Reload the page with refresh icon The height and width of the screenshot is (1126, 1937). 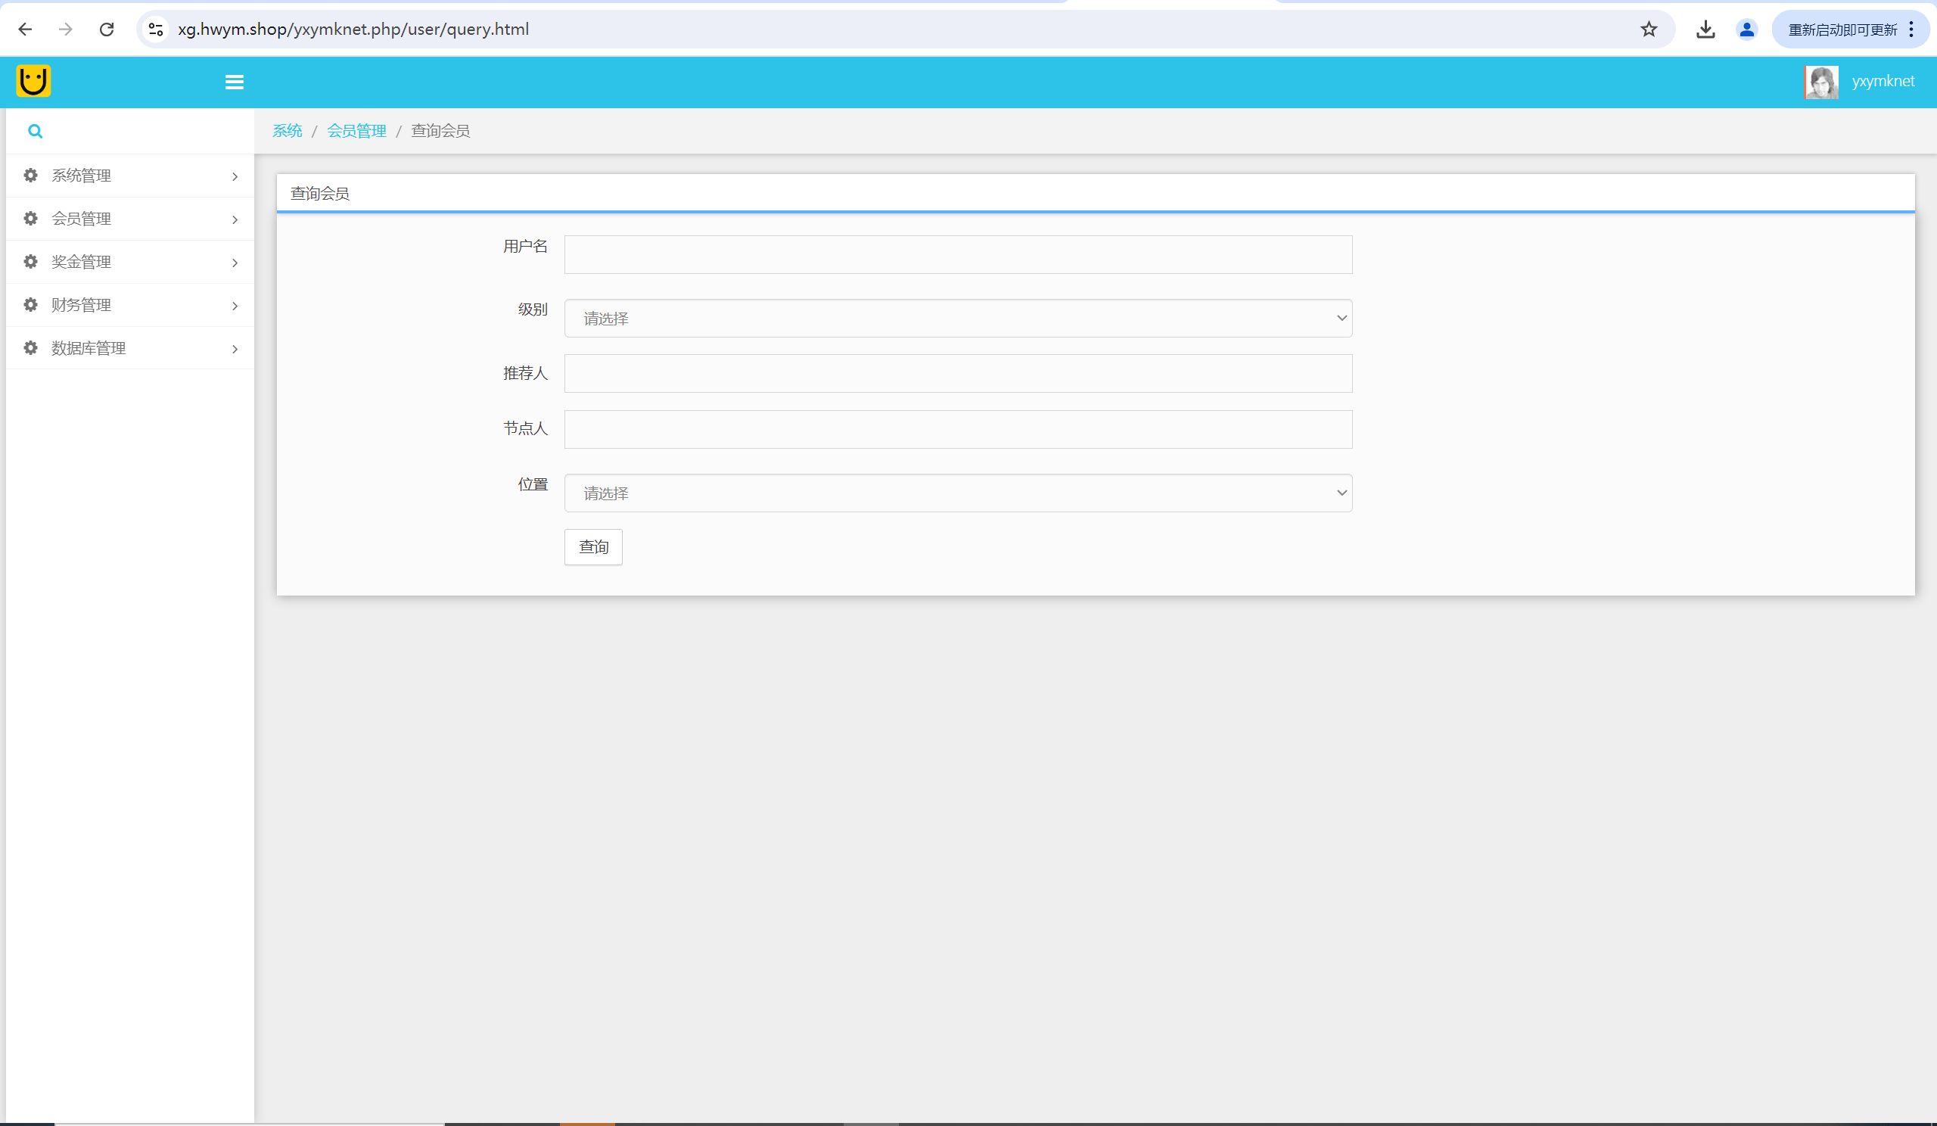107,30
